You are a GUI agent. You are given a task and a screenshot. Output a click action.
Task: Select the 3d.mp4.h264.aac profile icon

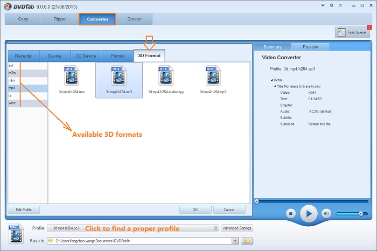tap(72, 75)
